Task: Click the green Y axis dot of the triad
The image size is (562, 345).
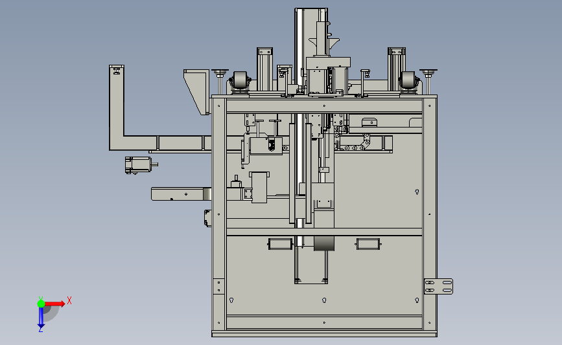Action: point(41,304)
